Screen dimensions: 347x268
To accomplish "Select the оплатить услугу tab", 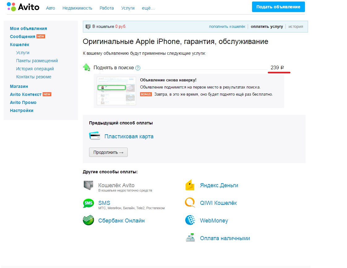I will pos(267,27).
